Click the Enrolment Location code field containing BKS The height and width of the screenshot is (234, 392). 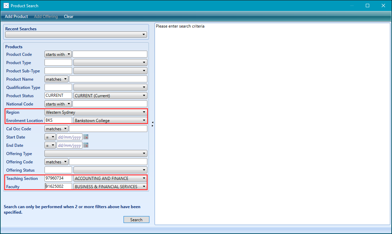(x=58, y=120)
